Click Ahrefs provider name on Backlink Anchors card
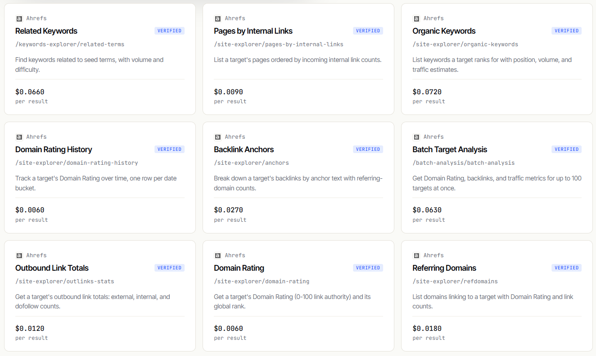Image resolution: width=596 pixels, height=356 pixels. click(235, 137)
